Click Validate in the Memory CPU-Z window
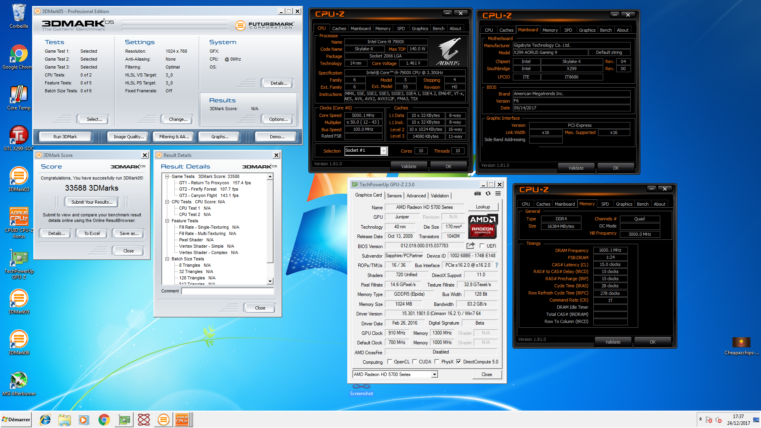Viewport: 761px width, 428px height. tap(613, 342)
